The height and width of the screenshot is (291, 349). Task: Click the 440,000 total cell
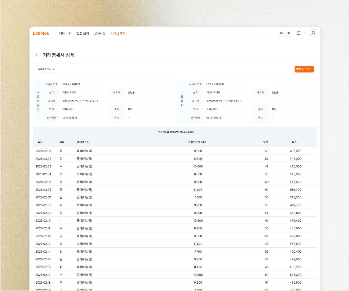(296, 174)
